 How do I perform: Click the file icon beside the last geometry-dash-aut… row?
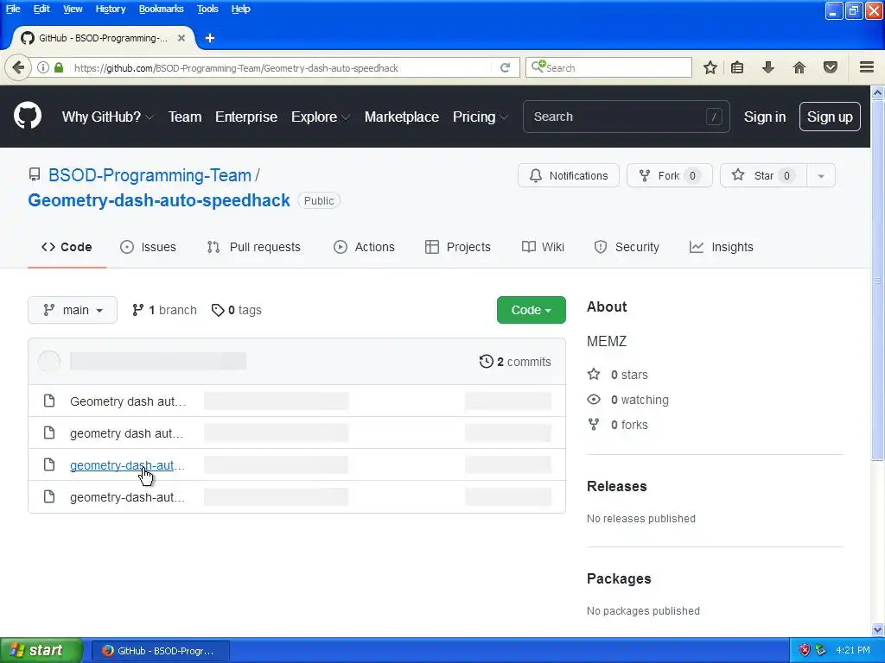(49, 496)
